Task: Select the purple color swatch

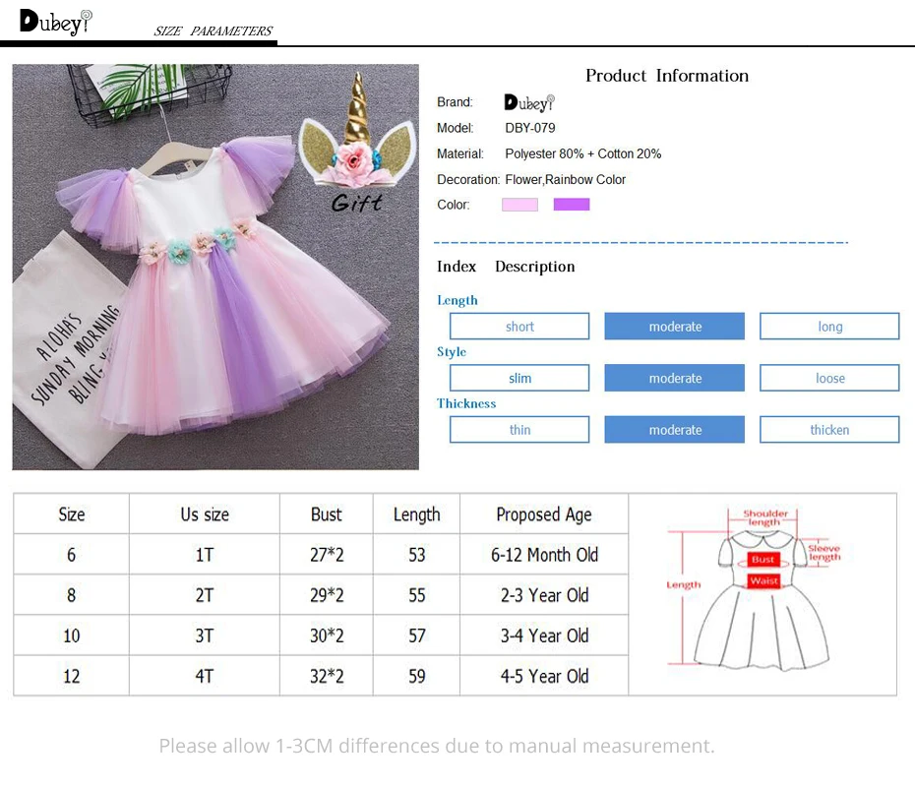Action: 572,205
